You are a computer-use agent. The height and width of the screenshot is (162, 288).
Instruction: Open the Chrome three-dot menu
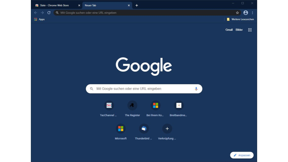coord(253,13)
